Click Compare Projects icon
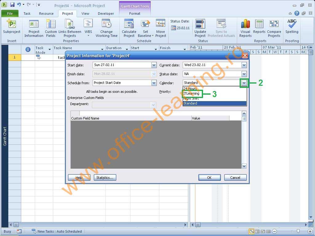315x236 pixels. tap(274, 24)
